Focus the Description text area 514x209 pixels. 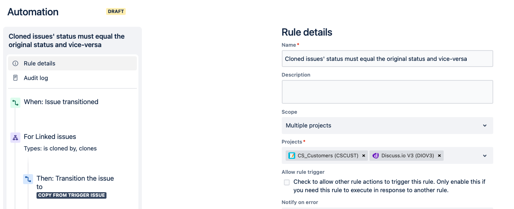tap(387, 92)
